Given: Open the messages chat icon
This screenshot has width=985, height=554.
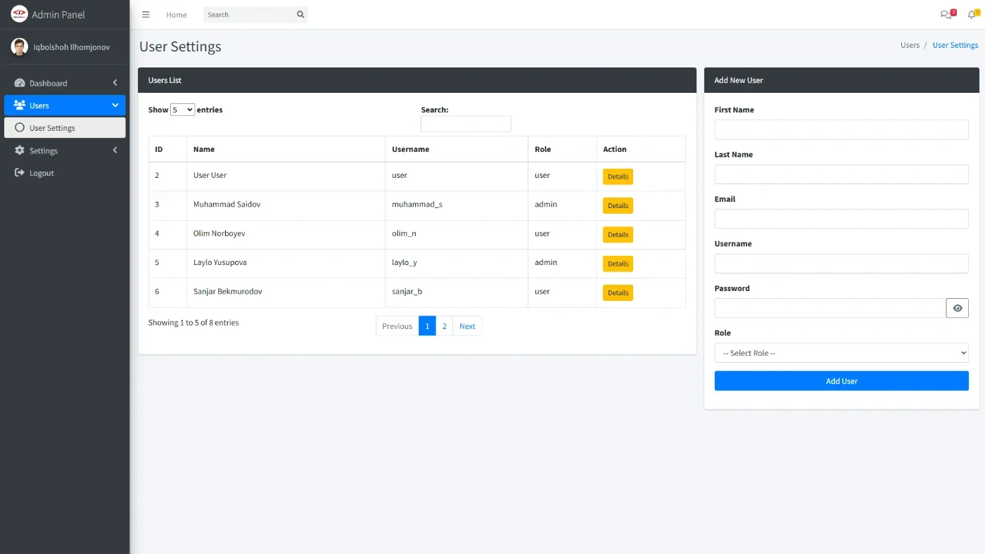Looking at the screenshot, I should (946, 15).
